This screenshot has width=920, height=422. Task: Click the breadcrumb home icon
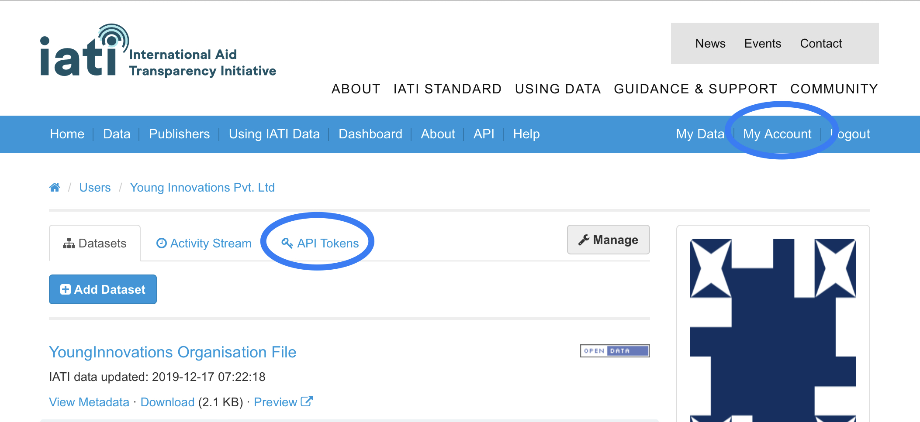(55, 187)
